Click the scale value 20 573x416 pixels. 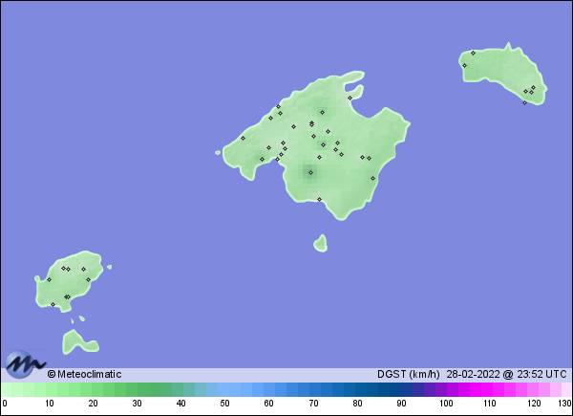click(94, 404)
